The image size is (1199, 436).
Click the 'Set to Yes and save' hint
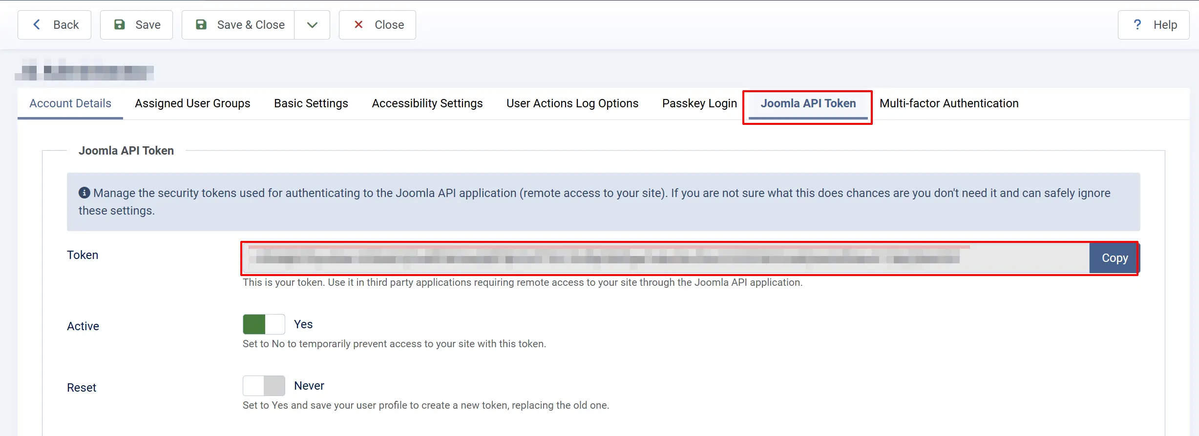426,405
